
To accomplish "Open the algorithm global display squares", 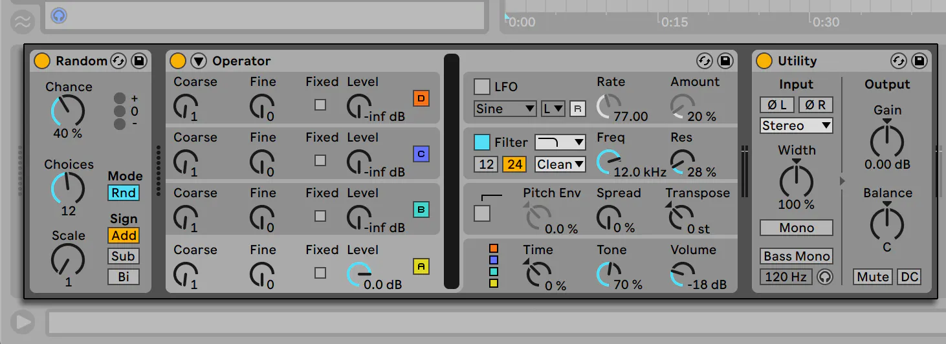I will click(x=494, y=266).
